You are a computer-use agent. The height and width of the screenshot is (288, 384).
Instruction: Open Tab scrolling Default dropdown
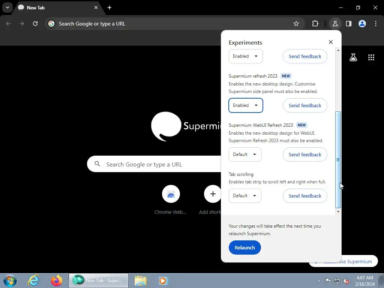[245, 196]
